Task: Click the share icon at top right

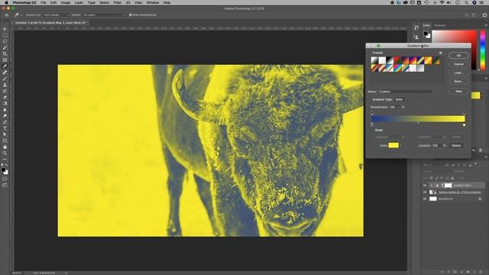Action: tap(484, 15)
